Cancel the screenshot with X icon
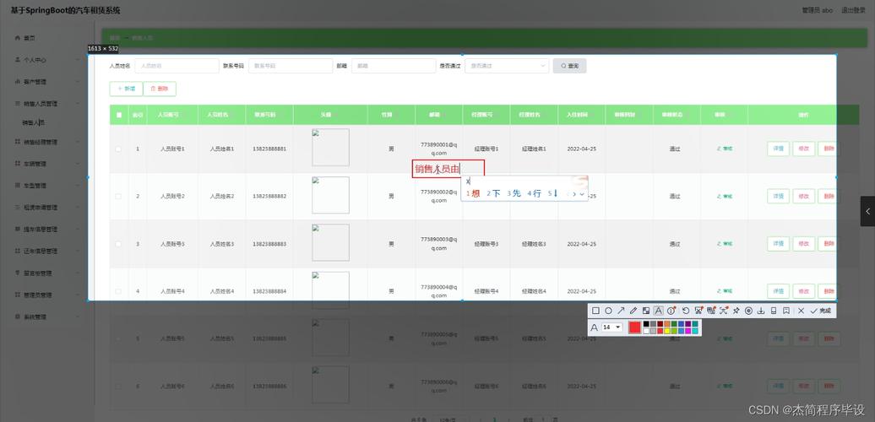Screen dimensions: 875x422 [802, 311]
